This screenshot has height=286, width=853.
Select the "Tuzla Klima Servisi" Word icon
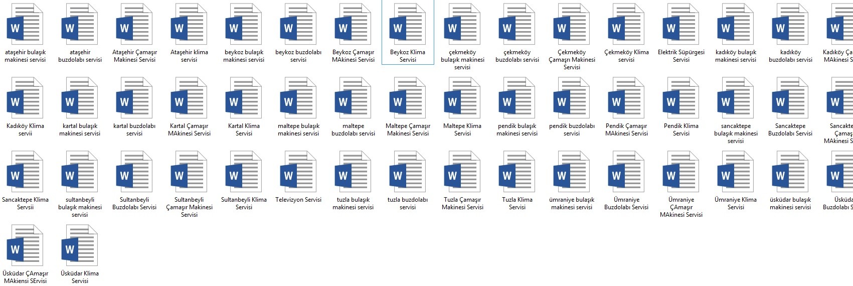pos(517,172)
